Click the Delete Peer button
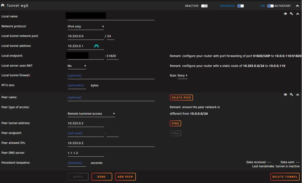Viewport: 302px width, 183px height. (x=181, y=98)
